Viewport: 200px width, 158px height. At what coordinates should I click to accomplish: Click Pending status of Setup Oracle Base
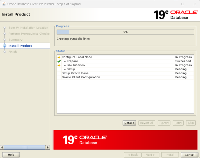point(181,73)
